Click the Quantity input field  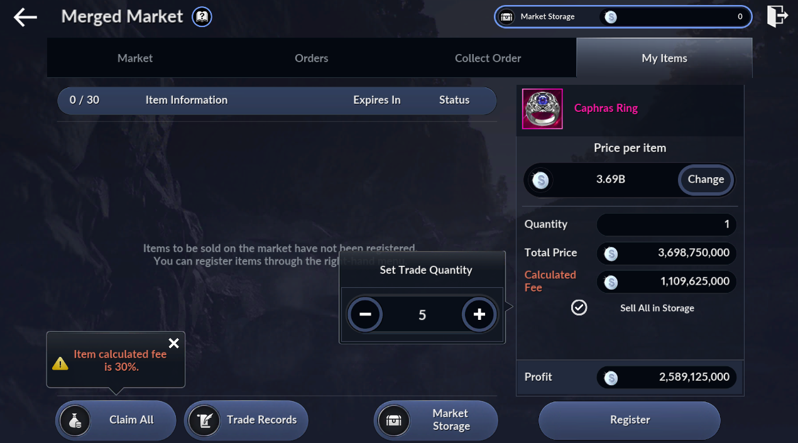(x=666, y=224)
